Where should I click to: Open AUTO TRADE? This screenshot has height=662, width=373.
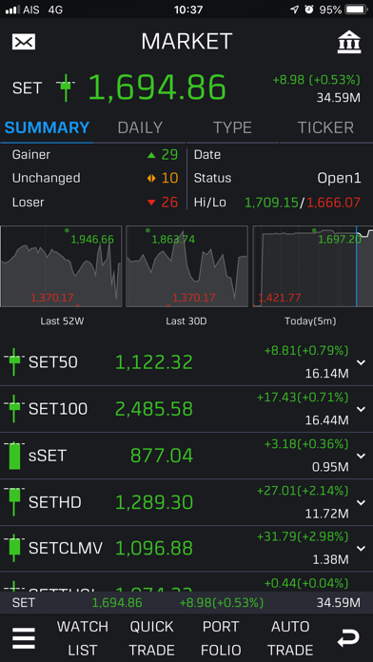tap(290, 638)
